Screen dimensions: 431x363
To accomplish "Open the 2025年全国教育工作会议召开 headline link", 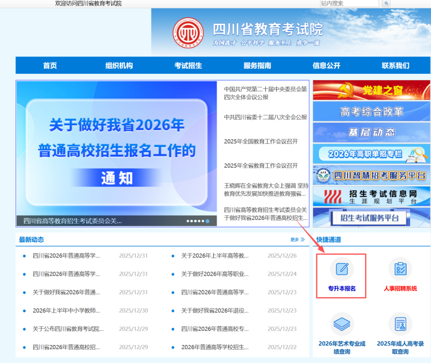I will pos(261,141).
